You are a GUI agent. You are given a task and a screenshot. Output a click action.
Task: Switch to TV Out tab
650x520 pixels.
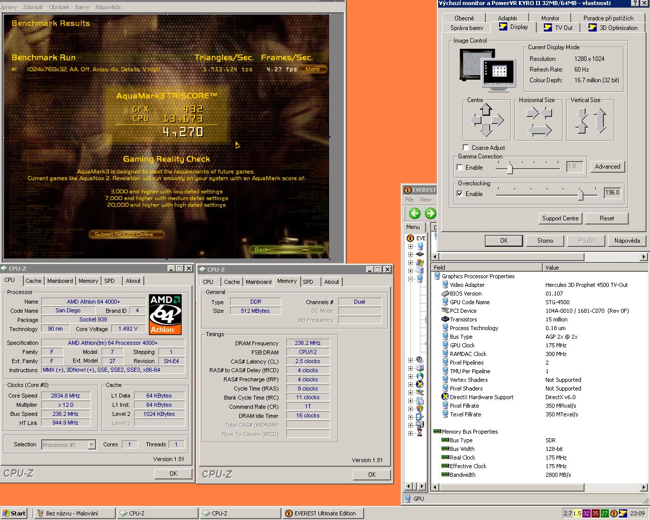(x=559, y=27)
